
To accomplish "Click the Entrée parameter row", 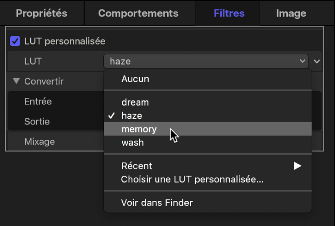I will [38, 102].
